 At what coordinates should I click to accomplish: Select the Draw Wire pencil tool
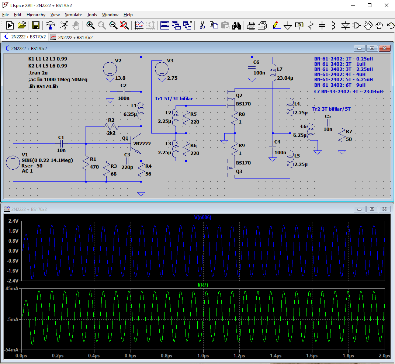pyautogui.click(x=276, y=25)
